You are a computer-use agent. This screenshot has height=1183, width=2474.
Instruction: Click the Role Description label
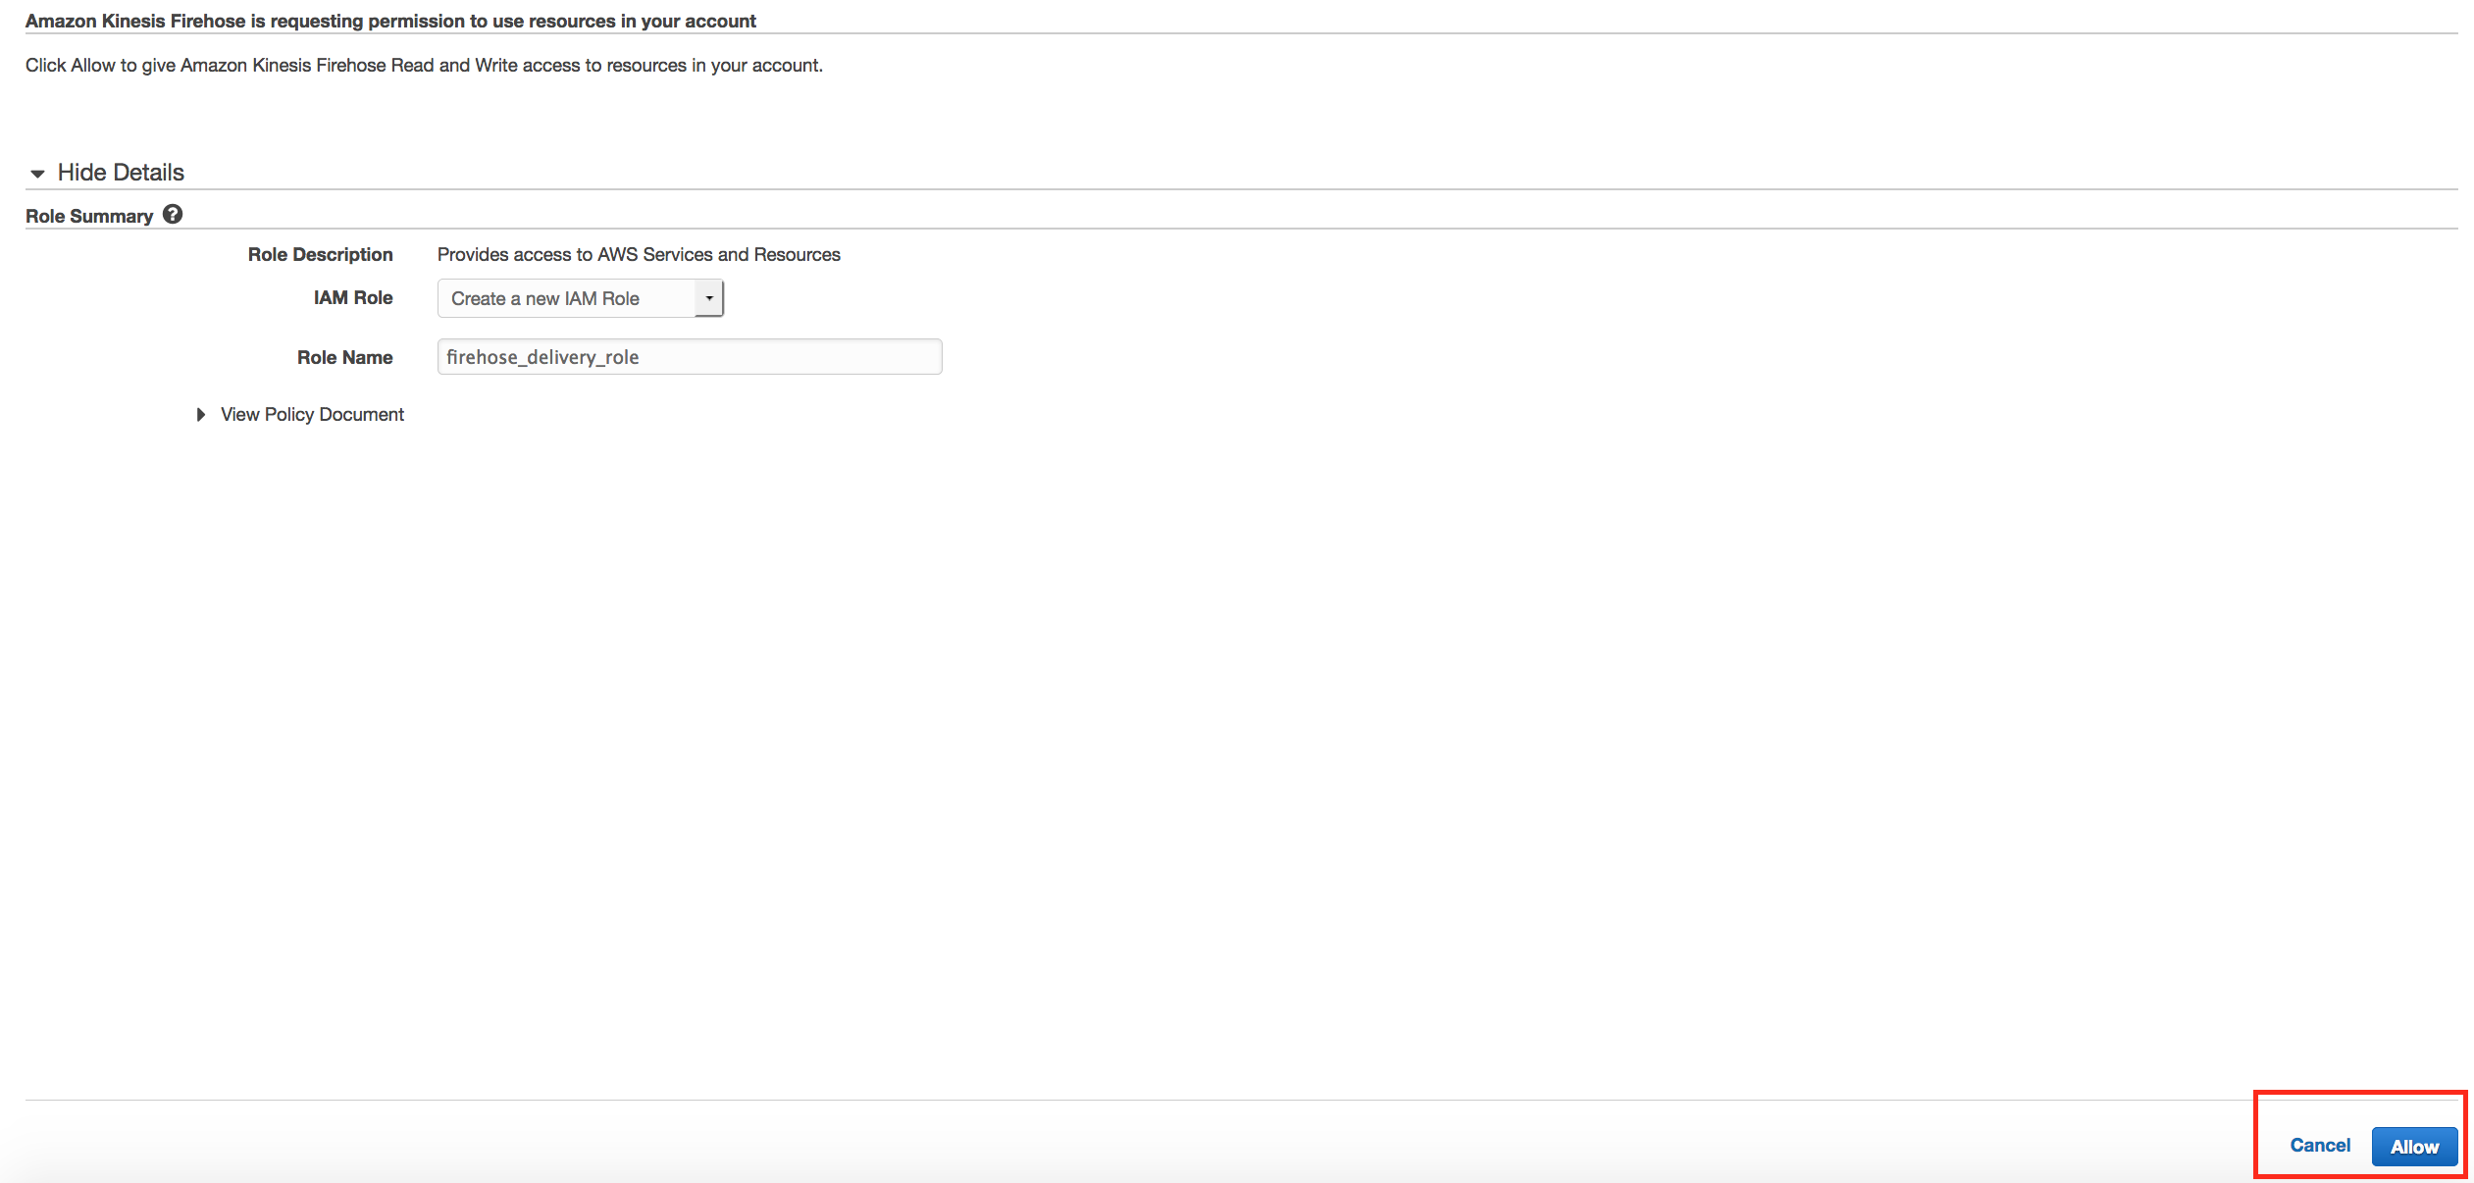click(320, 255)
